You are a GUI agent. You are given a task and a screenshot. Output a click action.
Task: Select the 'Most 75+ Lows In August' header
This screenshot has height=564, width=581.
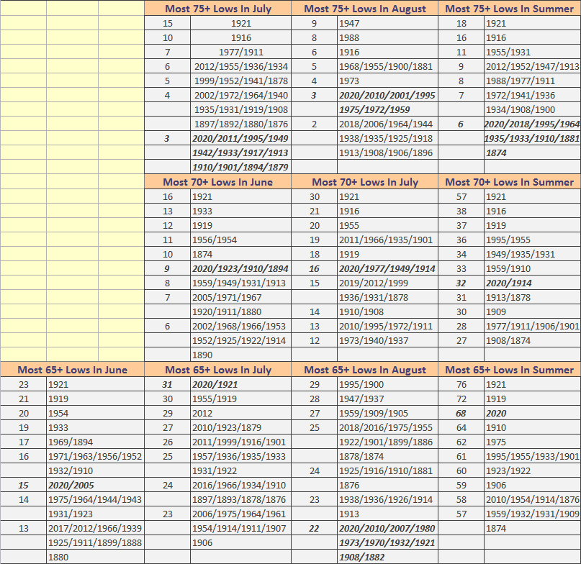click(x=364, y=8)
